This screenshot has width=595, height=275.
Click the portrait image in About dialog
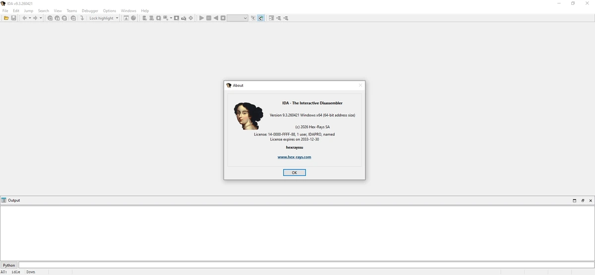tap(248, 116)
